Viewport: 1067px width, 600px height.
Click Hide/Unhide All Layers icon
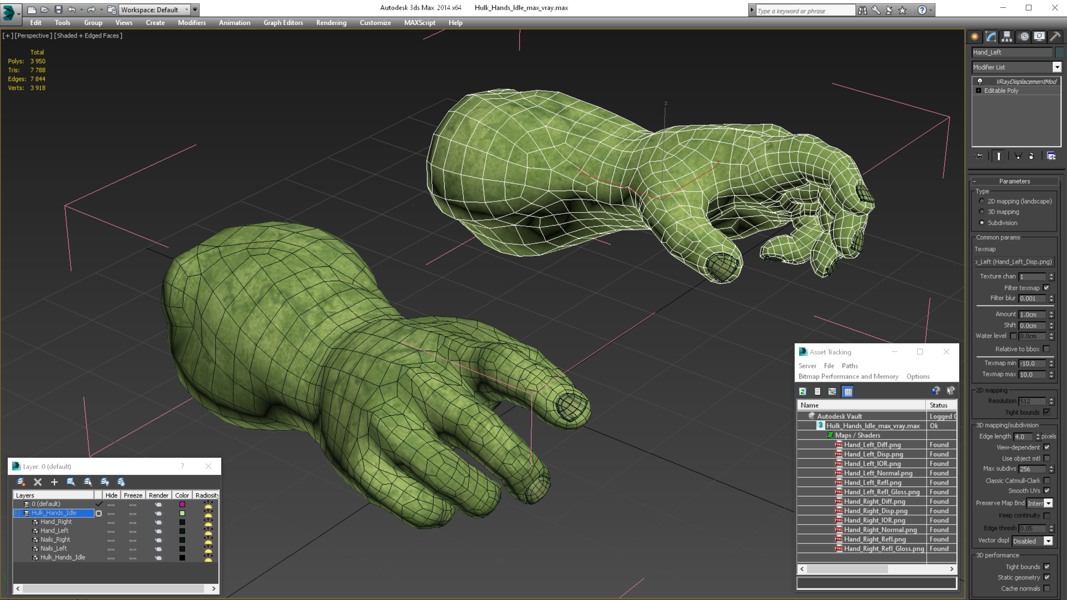[105, 482]
